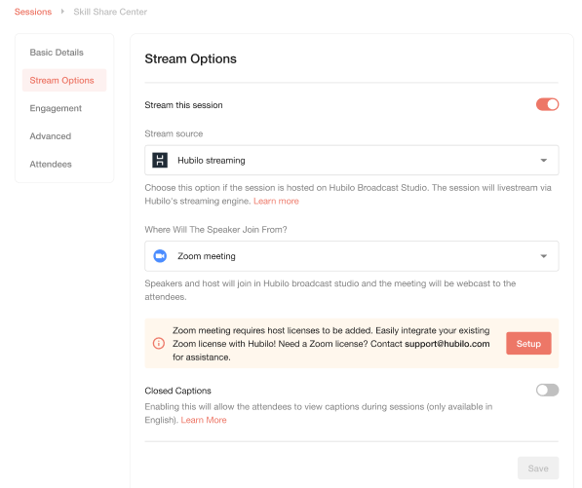
Task: Open the Zoom meeting combo box
Action: tap(352, 256)
